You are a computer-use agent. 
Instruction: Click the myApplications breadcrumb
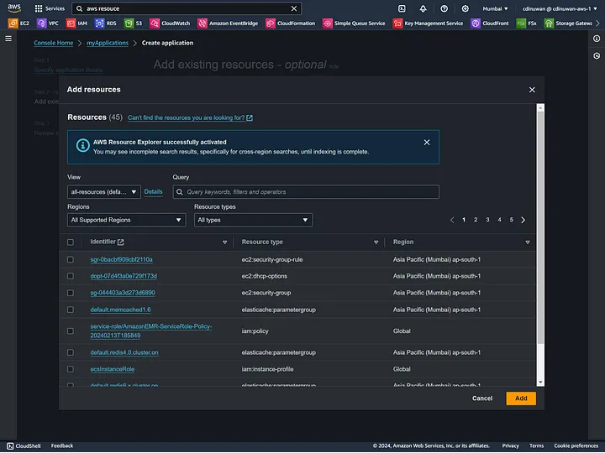pos(108,43)
